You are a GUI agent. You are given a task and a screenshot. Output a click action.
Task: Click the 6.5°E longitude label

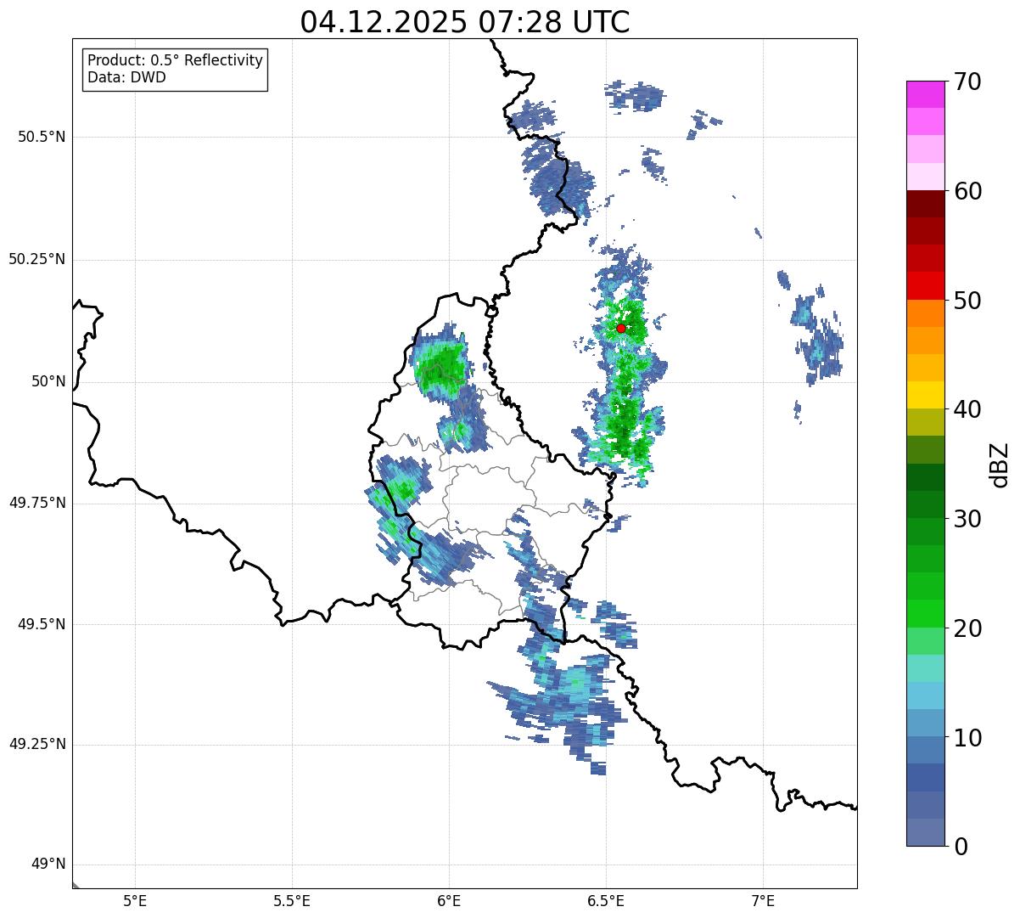click(x=606, y=900)
